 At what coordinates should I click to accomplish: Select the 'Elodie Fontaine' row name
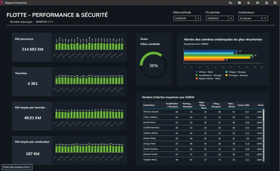pos(151,149)
